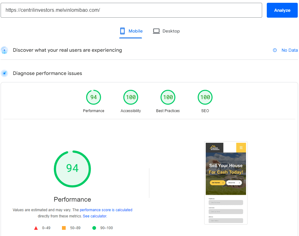Screen dimensions: 299x236
Task: Click the red 0-49 legend triangle
Action: pos(36,228)
